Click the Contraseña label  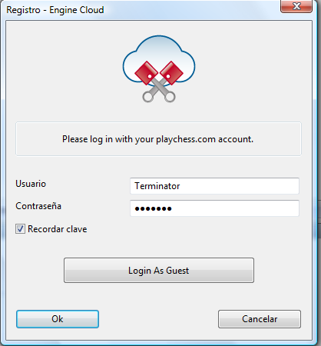pyautogui.click(x=38, y=206)
